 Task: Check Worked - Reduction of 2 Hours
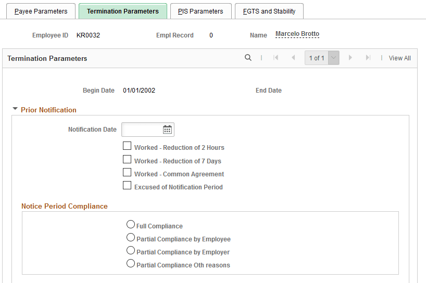(127, 146)
